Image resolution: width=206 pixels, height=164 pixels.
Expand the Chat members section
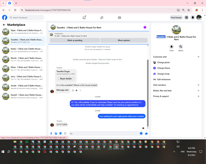pos(176,85)
